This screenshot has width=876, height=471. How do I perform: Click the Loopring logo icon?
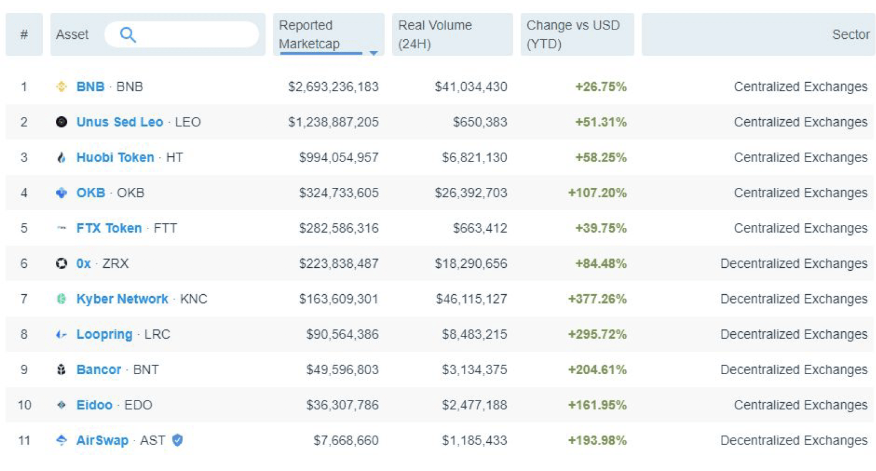click(x=61, y=334)
